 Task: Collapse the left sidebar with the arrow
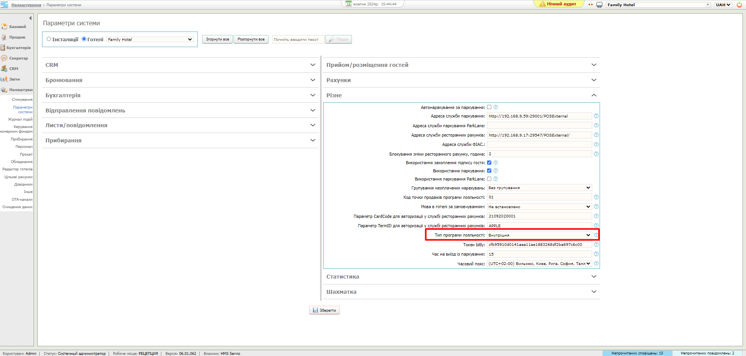coord(30,18)
